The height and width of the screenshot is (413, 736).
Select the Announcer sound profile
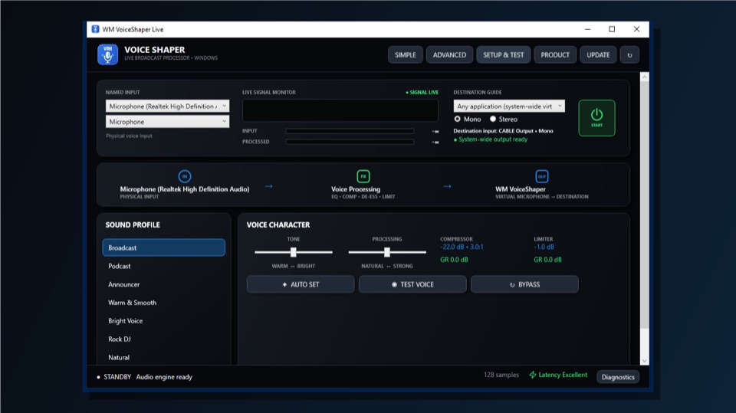tap(164, 284)
